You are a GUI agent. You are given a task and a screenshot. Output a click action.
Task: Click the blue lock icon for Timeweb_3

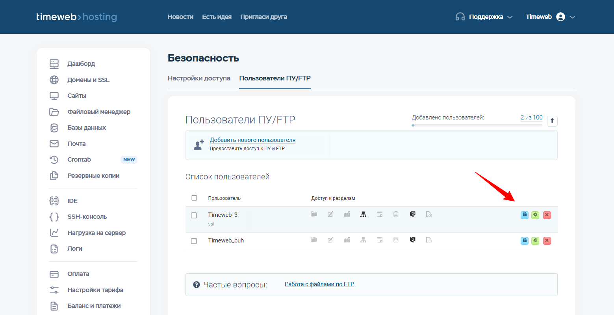524,215
